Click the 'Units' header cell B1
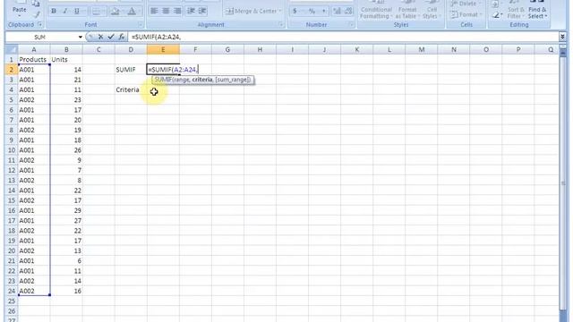This screenshot has width=573, height=322. [x=66, y=60]
